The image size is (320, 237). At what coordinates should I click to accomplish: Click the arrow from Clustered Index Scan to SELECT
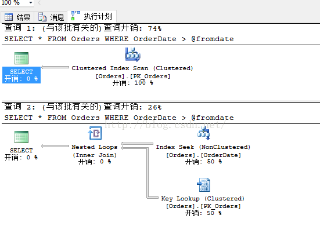point(55,67)
